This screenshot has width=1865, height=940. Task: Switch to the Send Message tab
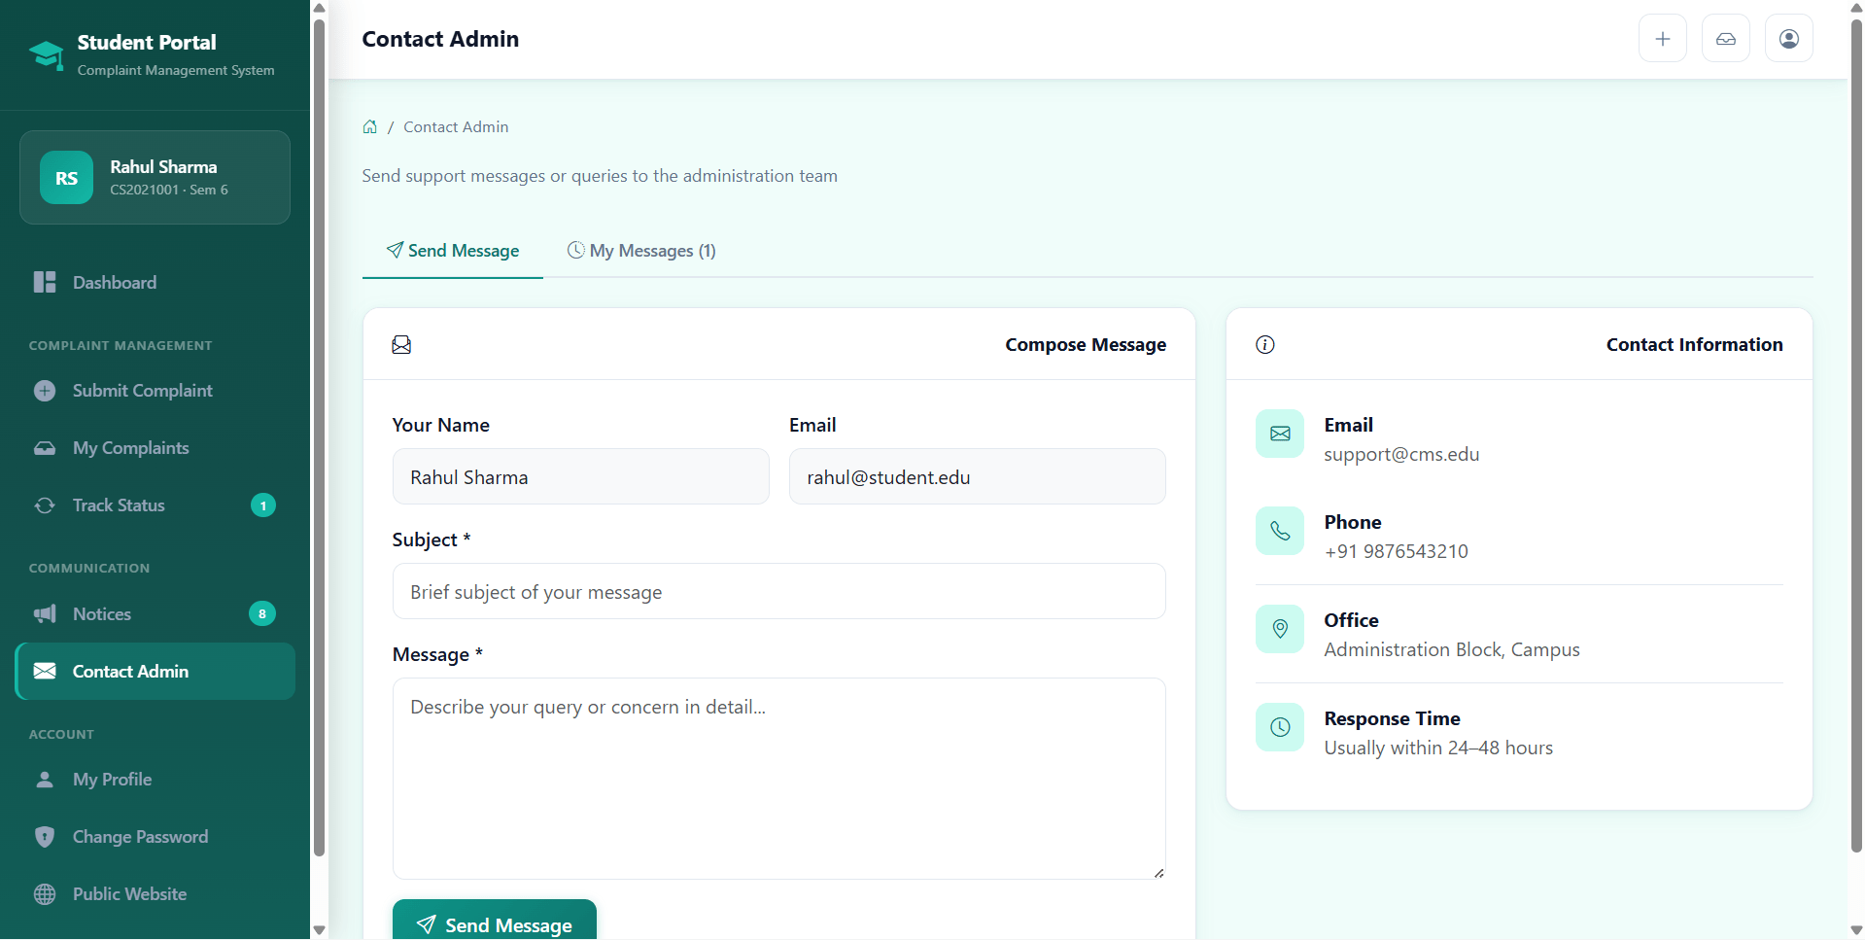point(453,251)
